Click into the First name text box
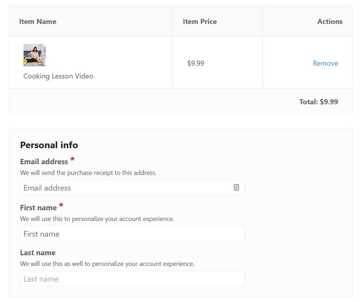This screenshot has width=361, height=302. pyautogui.click(x=132, y=234)
